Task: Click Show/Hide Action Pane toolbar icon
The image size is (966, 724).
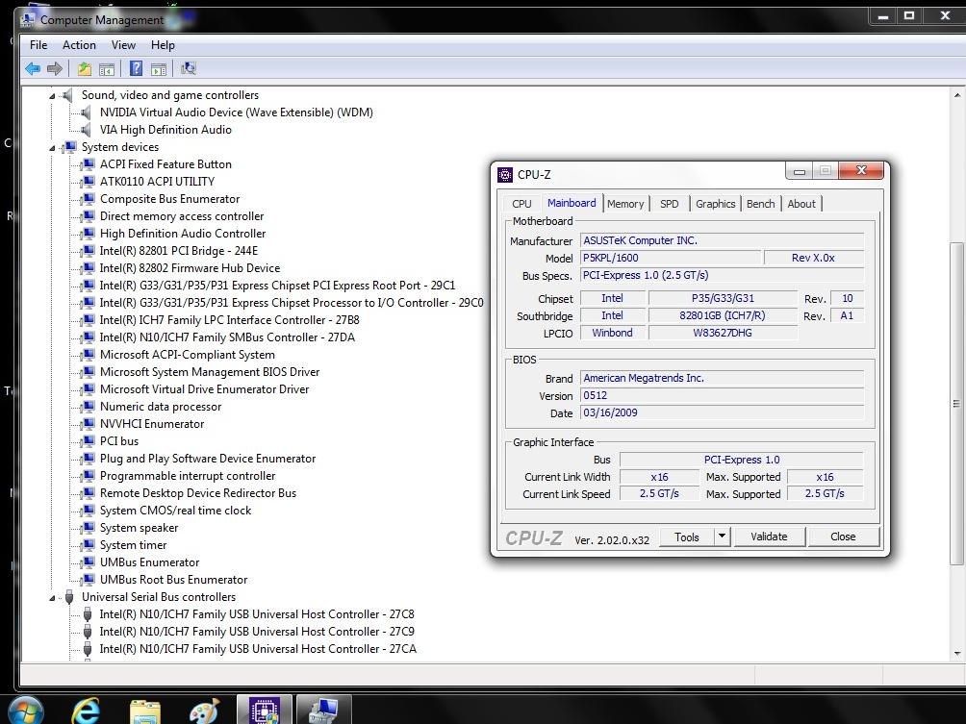Action: (x=159, y=69)
